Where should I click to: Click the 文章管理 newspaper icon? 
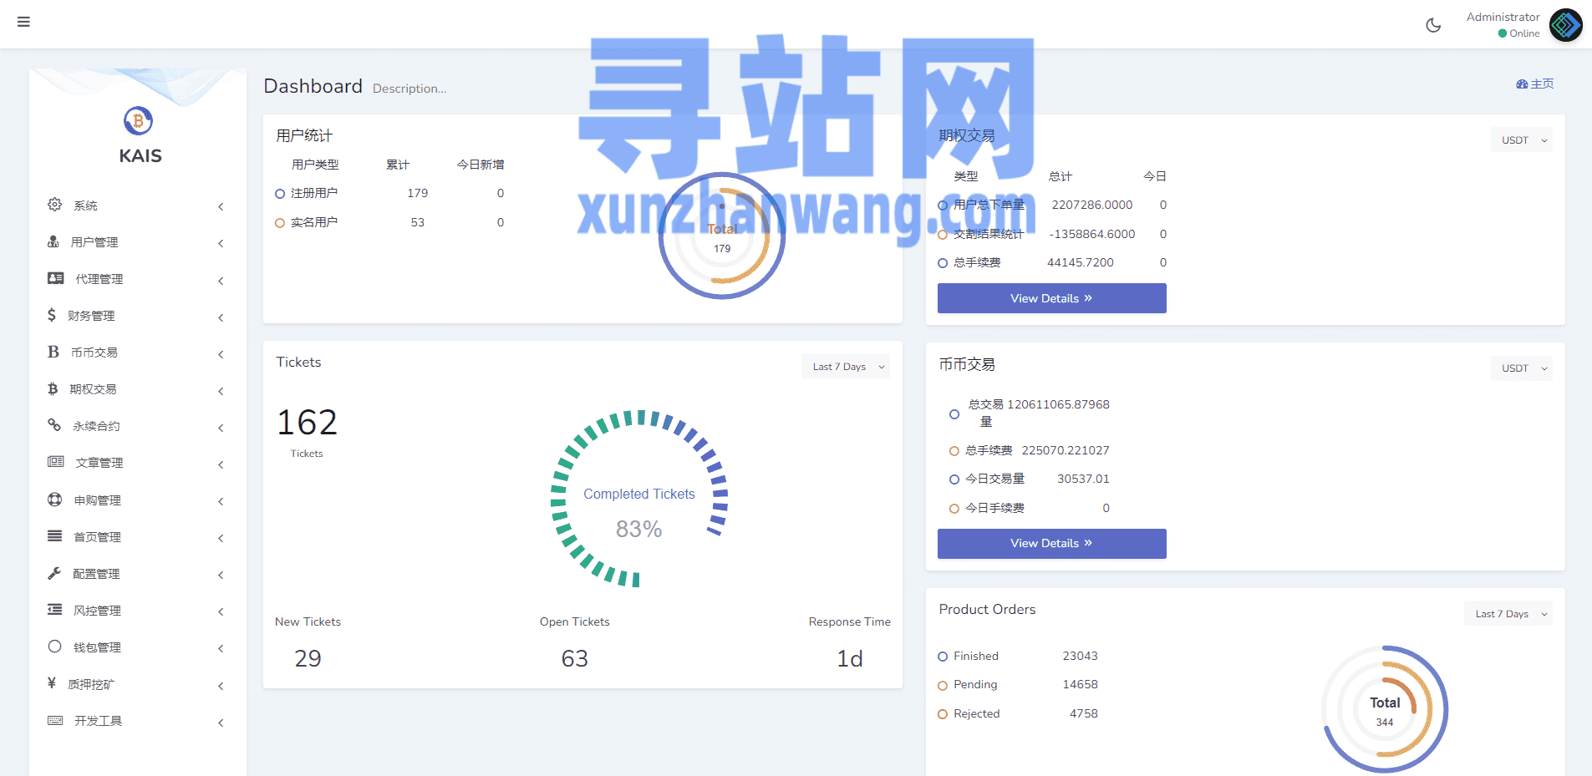(56, 462)
